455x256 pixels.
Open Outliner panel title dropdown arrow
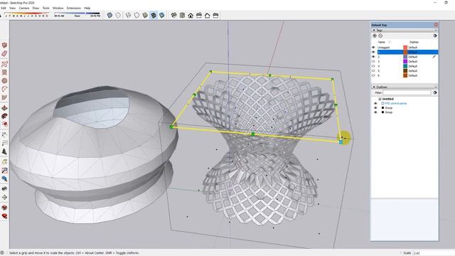tap(436, 87)
